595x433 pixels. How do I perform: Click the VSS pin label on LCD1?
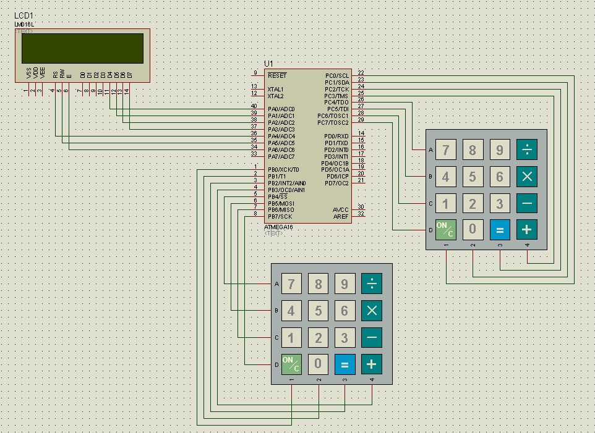click(29, 74)
